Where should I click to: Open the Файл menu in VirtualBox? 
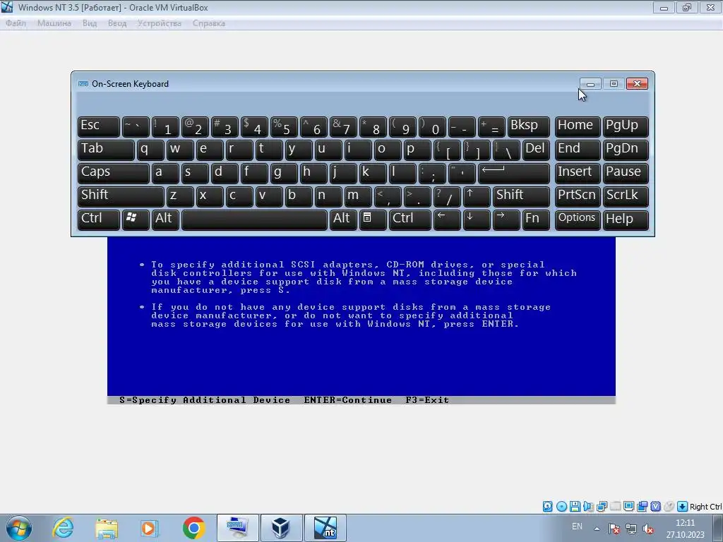tap(16, 23)
